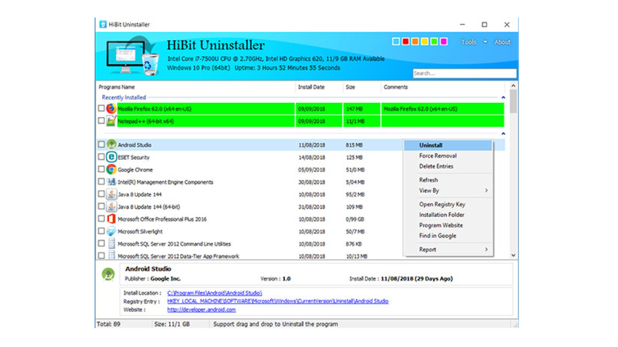Click the Search input field
Image resolution: width=618 pixels, height=347 pixels.
point(465,74)
